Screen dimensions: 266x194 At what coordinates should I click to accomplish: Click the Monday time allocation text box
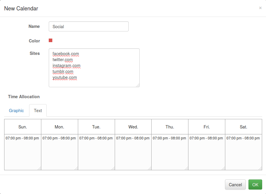coord(59,152)
